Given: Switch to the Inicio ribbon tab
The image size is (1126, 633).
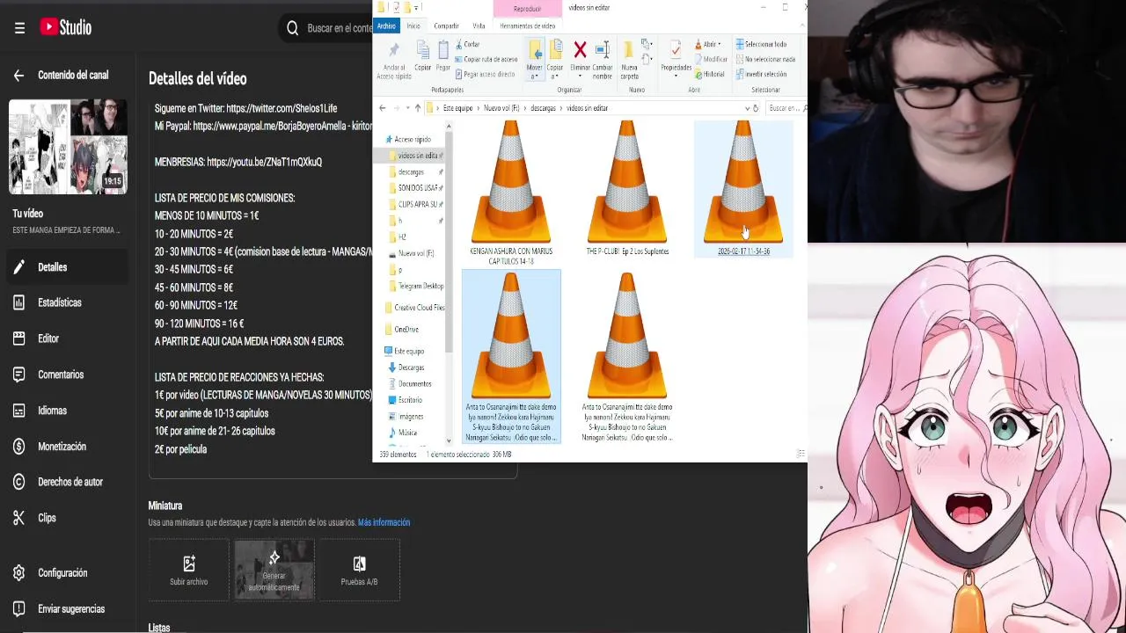Looking at the screenshot, I should coord(413,26).
